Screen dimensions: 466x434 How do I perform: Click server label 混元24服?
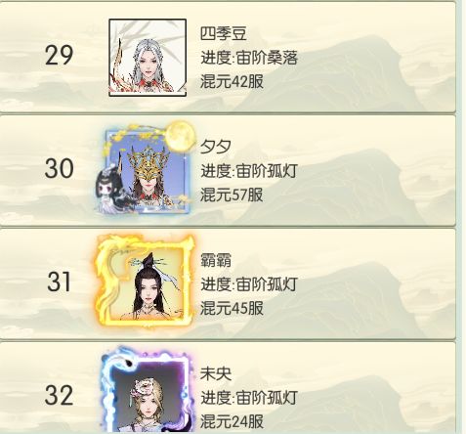(232, 421)
